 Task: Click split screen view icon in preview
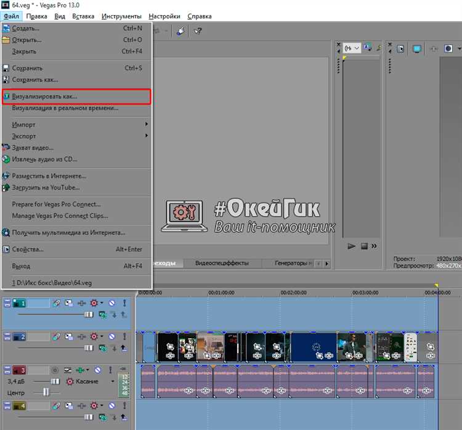click(448, 48)
